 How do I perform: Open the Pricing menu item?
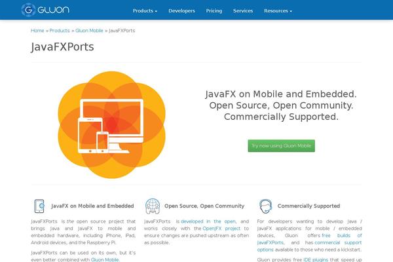214,10
